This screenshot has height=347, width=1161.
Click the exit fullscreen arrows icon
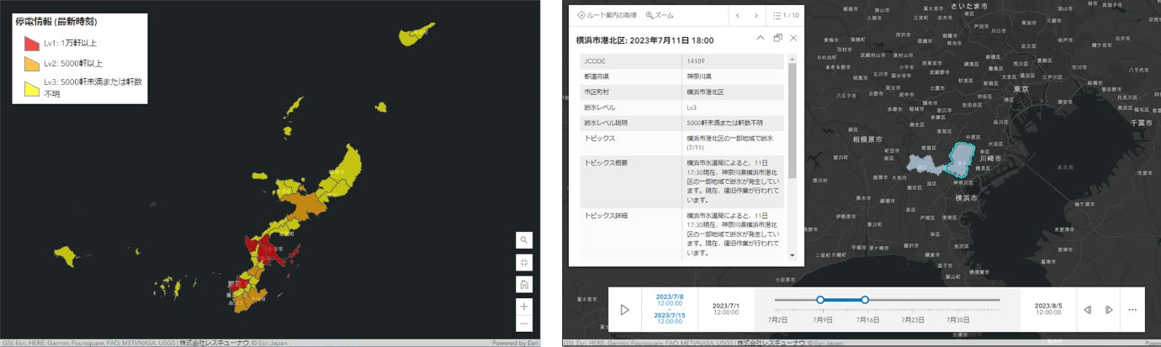(x=524, y=262)
